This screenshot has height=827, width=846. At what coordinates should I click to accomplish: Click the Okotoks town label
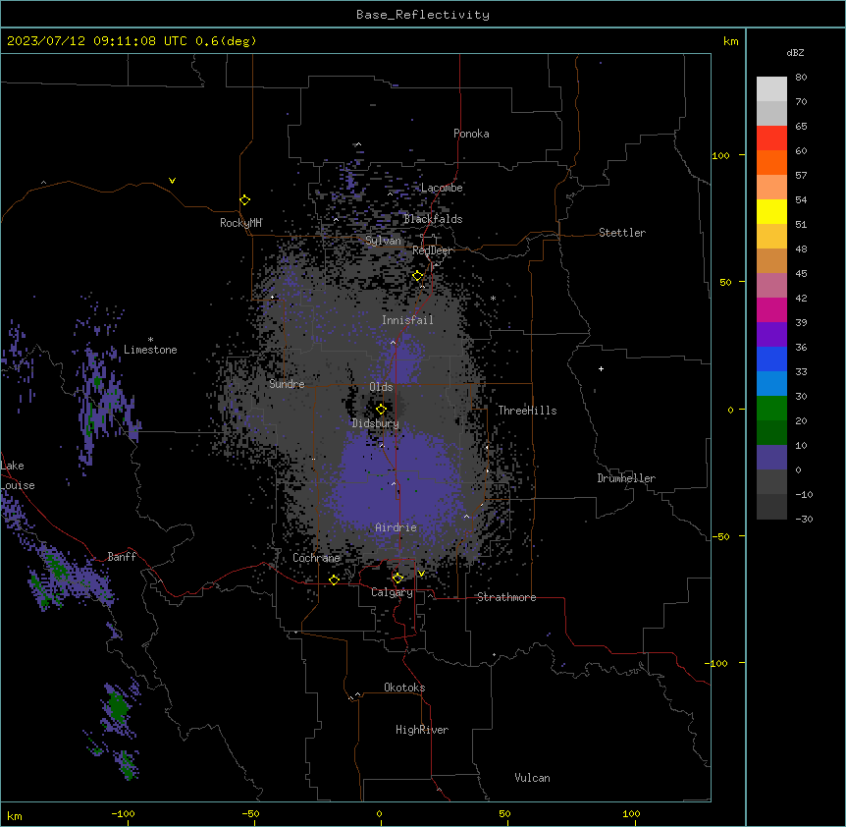point(404,688)
